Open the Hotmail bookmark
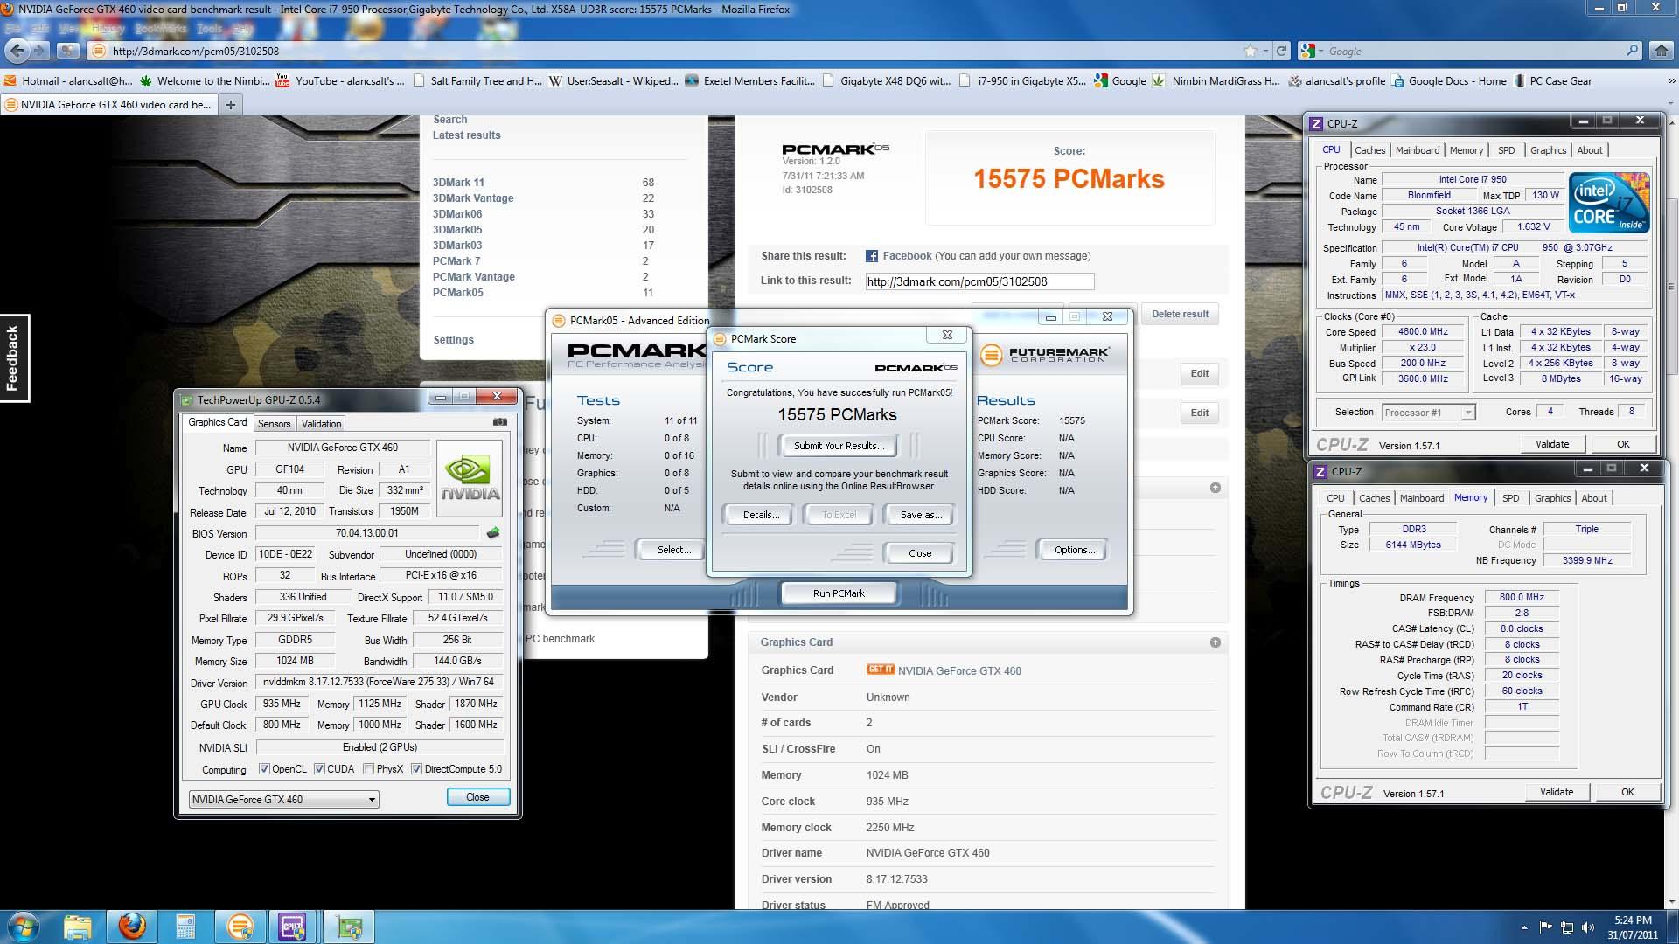Viewport: 1679px width, 944px height. [68, 81]
